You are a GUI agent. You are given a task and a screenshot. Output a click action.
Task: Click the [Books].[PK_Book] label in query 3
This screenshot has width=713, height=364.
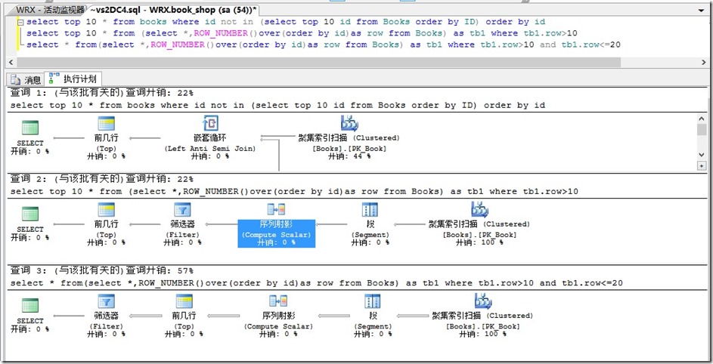coord(482,326)
